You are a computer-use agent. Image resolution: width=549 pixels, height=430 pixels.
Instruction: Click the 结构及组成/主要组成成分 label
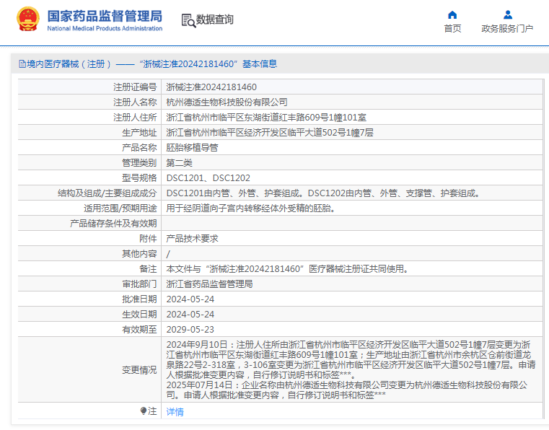click(x=107, y=193)
